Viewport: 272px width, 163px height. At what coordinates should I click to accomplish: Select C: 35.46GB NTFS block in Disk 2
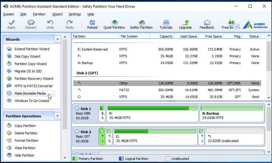pyautogui.click(x=155, y=137)
